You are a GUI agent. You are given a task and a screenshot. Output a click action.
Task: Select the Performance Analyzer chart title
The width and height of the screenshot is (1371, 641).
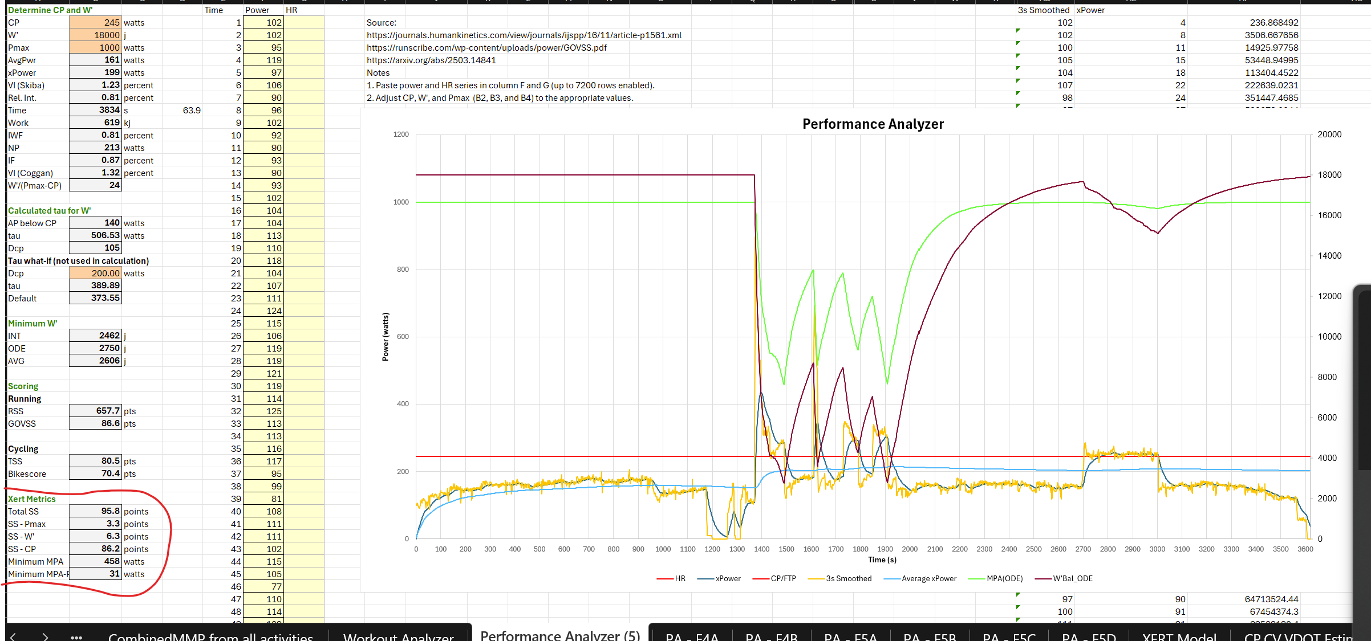[x=873, y=124]
